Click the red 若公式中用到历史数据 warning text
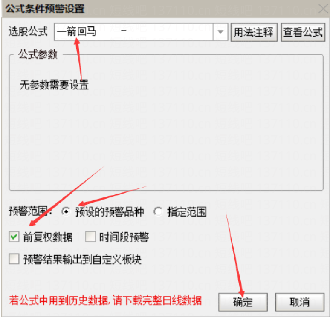 (105, 300)
